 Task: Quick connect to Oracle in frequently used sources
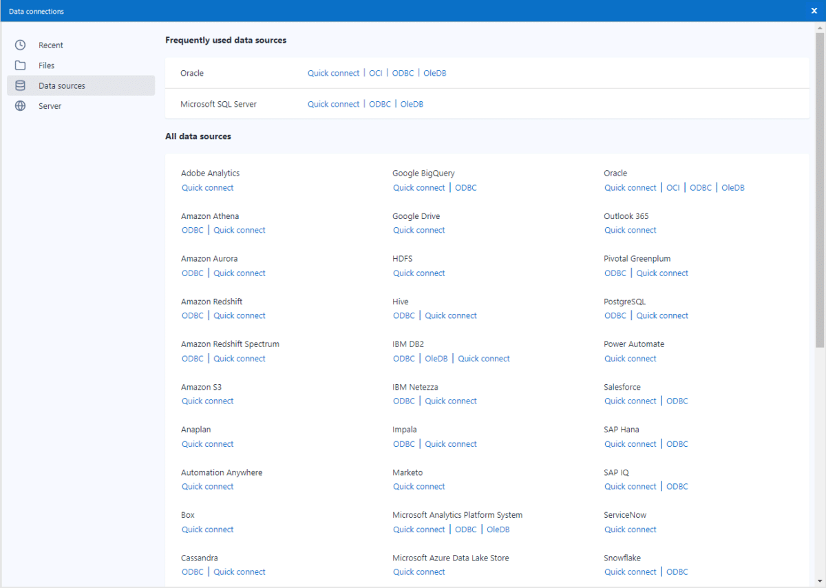pos(333,72)
